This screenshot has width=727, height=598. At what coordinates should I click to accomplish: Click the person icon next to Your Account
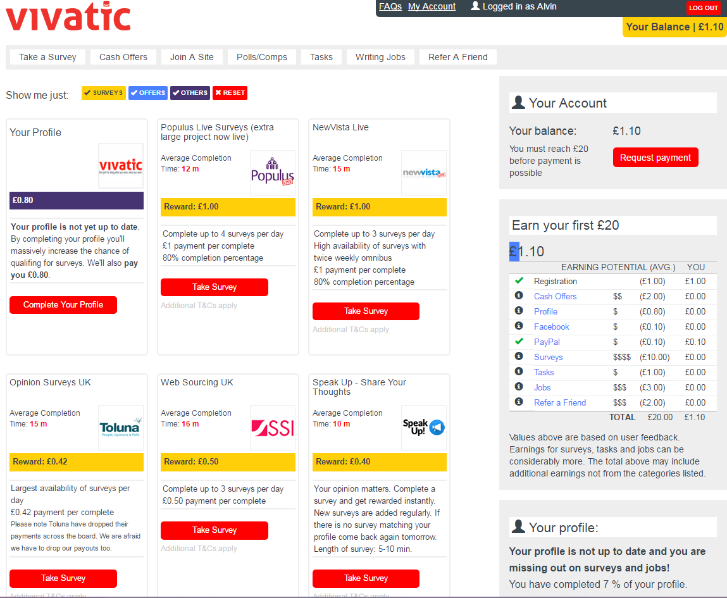(518, 103)
